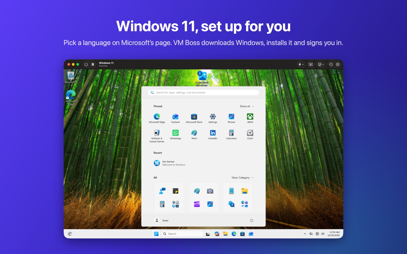Expand Show all pinned apps
Screen dimensions: 407x254
point(246,106)
